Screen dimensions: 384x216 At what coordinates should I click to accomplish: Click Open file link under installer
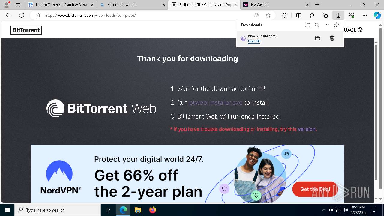click(254, 41)
